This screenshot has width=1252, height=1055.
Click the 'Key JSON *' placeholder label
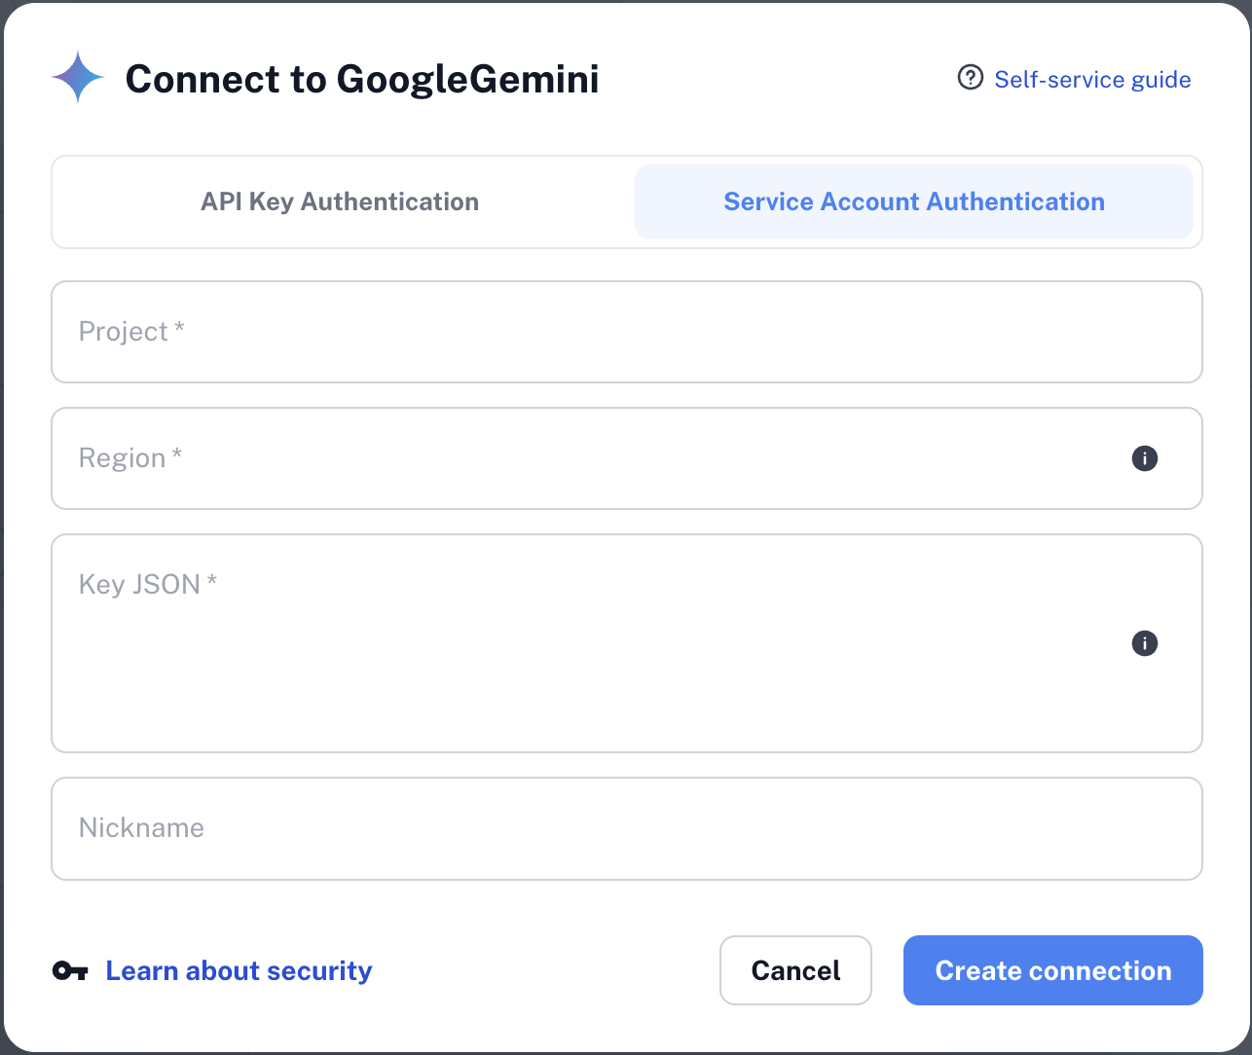click(148, 584)
